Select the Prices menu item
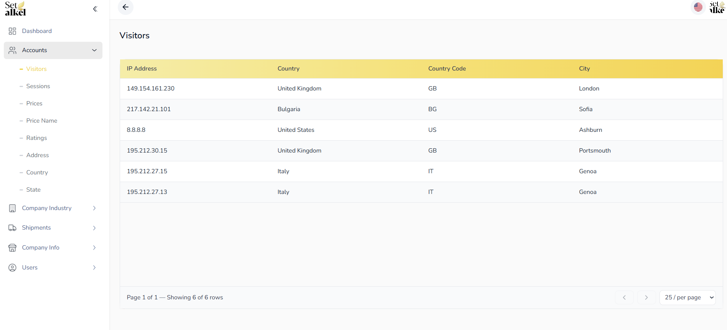This screenshot has height=330, width=727. [x=34, y=103]
